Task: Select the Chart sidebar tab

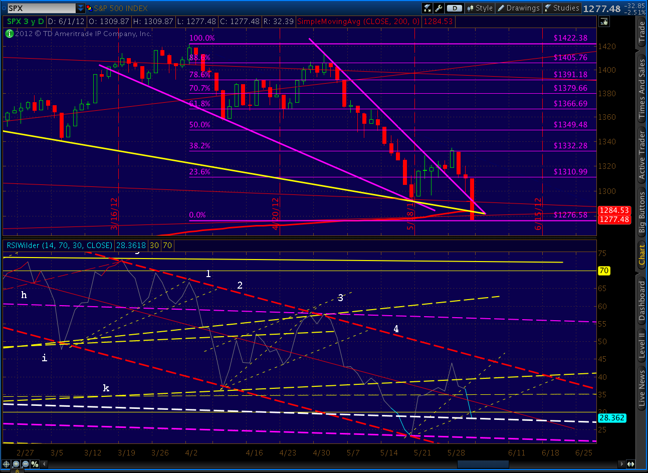Action: coord(641,255)
